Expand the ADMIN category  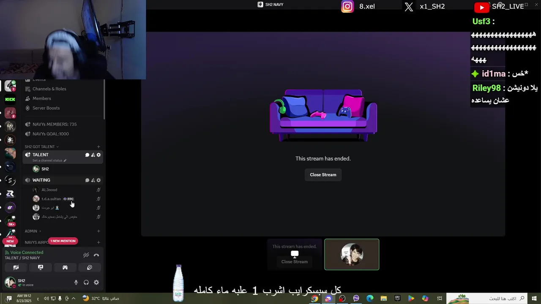coord(33,231)
